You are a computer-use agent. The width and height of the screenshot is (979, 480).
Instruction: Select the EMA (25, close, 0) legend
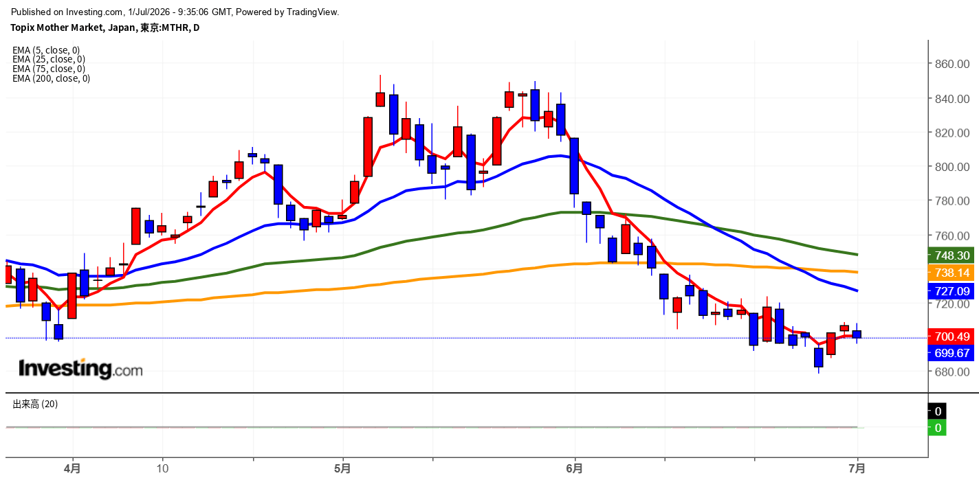coord(49,60)
